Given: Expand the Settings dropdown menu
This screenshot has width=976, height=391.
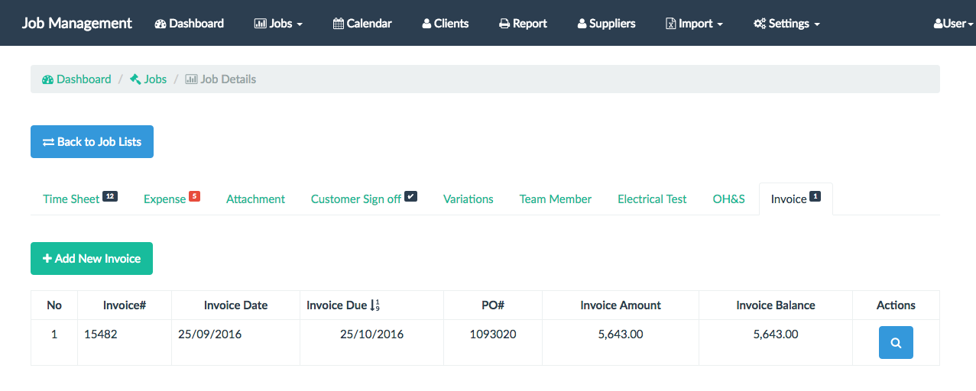Looking at the screenshot, I should pos(786,24).
